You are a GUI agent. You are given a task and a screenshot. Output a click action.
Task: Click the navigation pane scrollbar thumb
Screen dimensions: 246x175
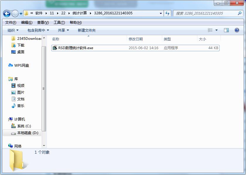tap(44, 89)
